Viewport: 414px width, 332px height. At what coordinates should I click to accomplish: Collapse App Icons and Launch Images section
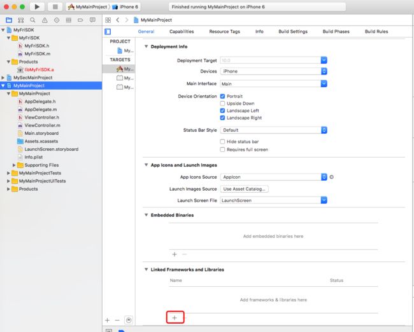tap(146, 165)
